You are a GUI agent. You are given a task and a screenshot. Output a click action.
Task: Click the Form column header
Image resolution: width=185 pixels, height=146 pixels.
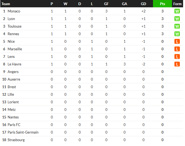pyautogui.click(x=177, y=4)
